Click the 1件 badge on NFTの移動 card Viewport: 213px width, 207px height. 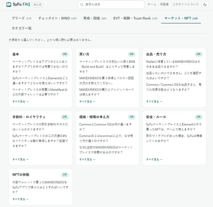(x=65, y=174)
